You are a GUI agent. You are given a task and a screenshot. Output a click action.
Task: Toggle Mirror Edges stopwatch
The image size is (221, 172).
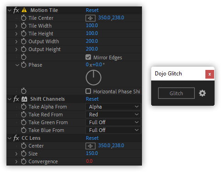click(x=23, y=57)
